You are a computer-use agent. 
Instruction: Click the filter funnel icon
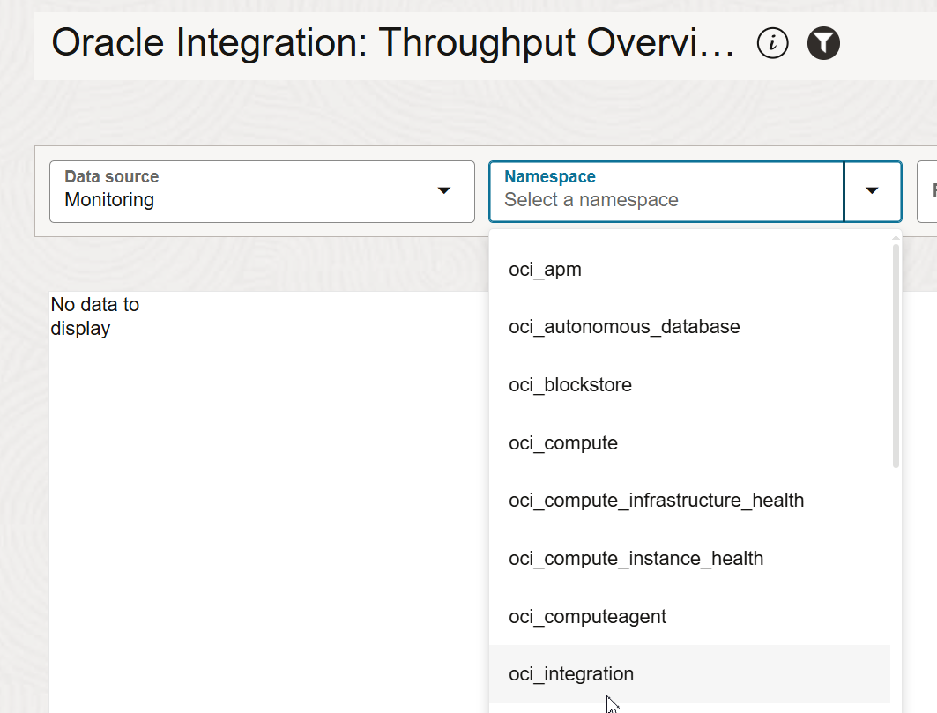823,43
